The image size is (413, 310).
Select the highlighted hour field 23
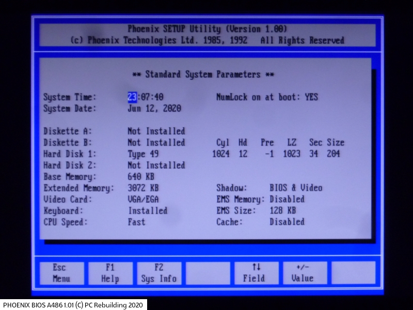(x=132, y=97)
